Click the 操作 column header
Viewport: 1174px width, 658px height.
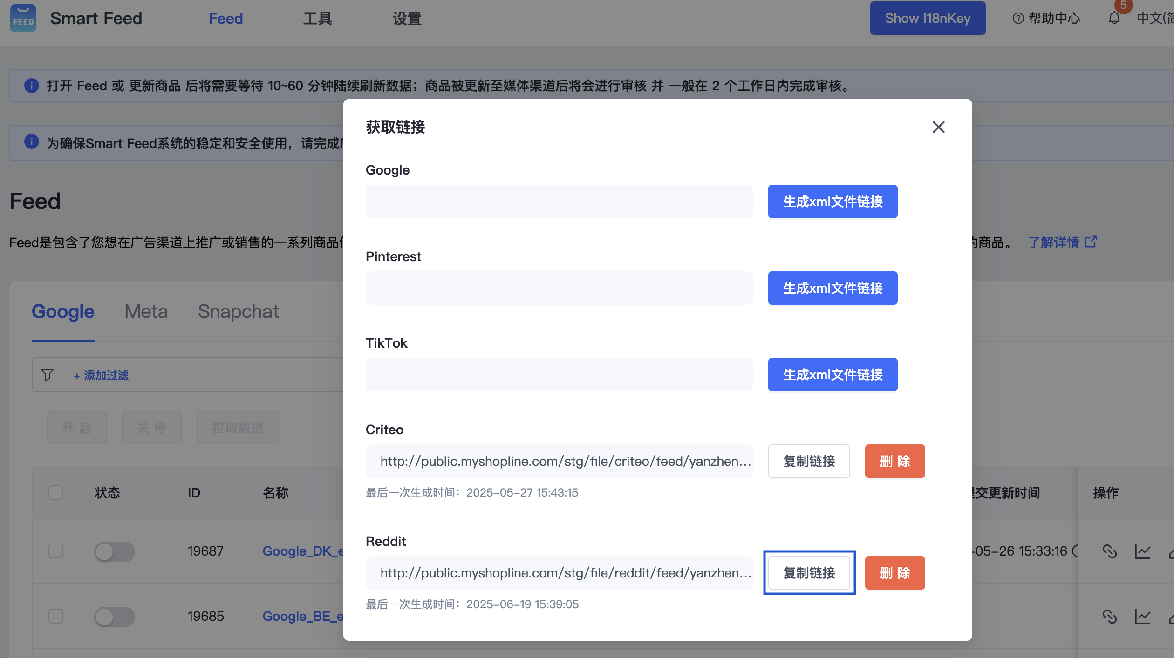[x=1106, y=493]
